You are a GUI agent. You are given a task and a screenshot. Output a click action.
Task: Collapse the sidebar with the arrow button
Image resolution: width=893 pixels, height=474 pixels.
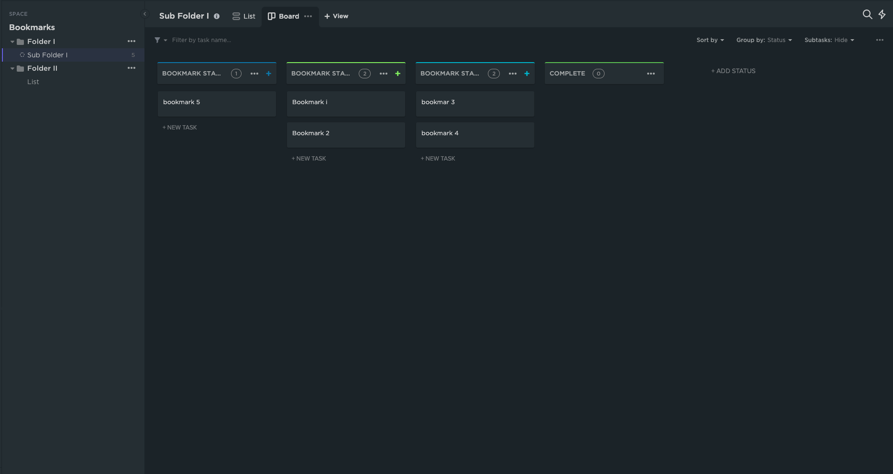pos(145,14)
